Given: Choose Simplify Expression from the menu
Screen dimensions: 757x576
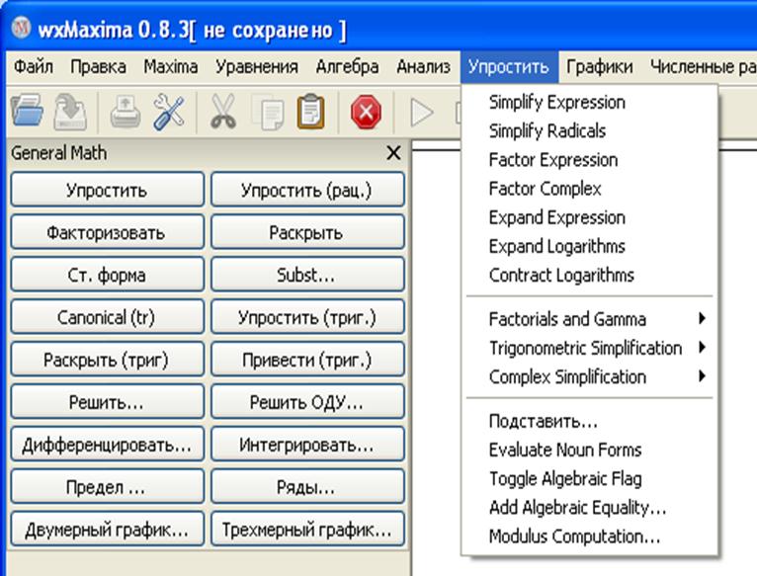Looking at the screenshot, I should click(x=589, y=103).
